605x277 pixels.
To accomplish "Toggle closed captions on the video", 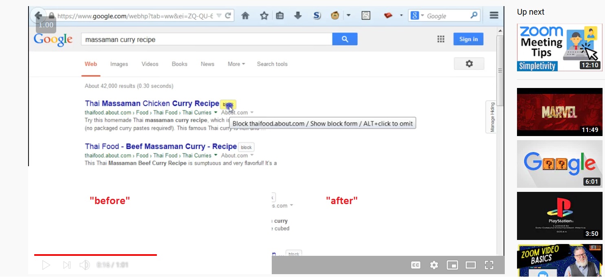I will click(415, 265).
